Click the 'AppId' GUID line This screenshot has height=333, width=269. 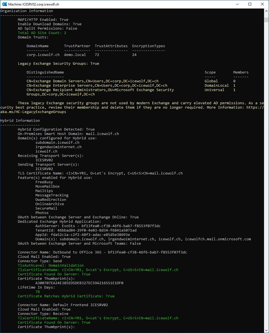coord(83,235)
